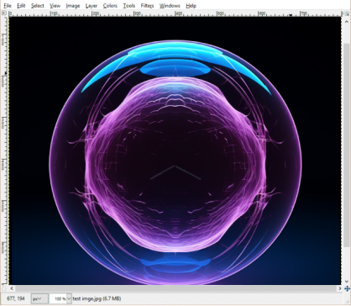This screenshot has height=306, width=351.
Task: Click the zoom-on-resize icon above the vertical scrollbar
Action: point(347,13)
